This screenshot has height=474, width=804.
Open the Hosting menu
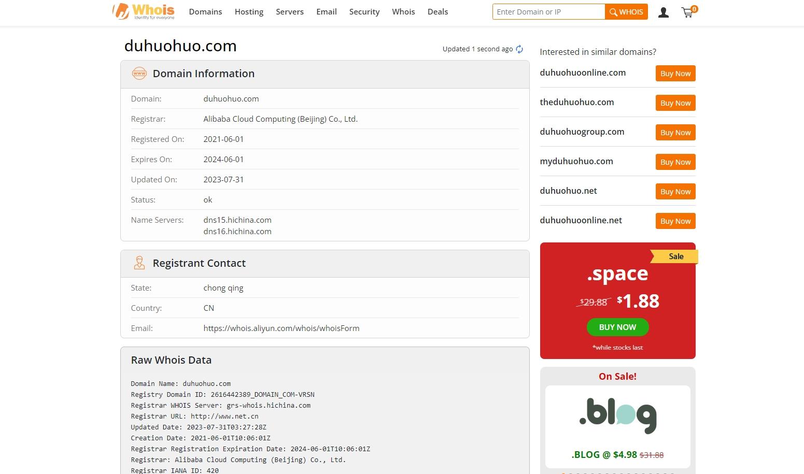point(249,12)
